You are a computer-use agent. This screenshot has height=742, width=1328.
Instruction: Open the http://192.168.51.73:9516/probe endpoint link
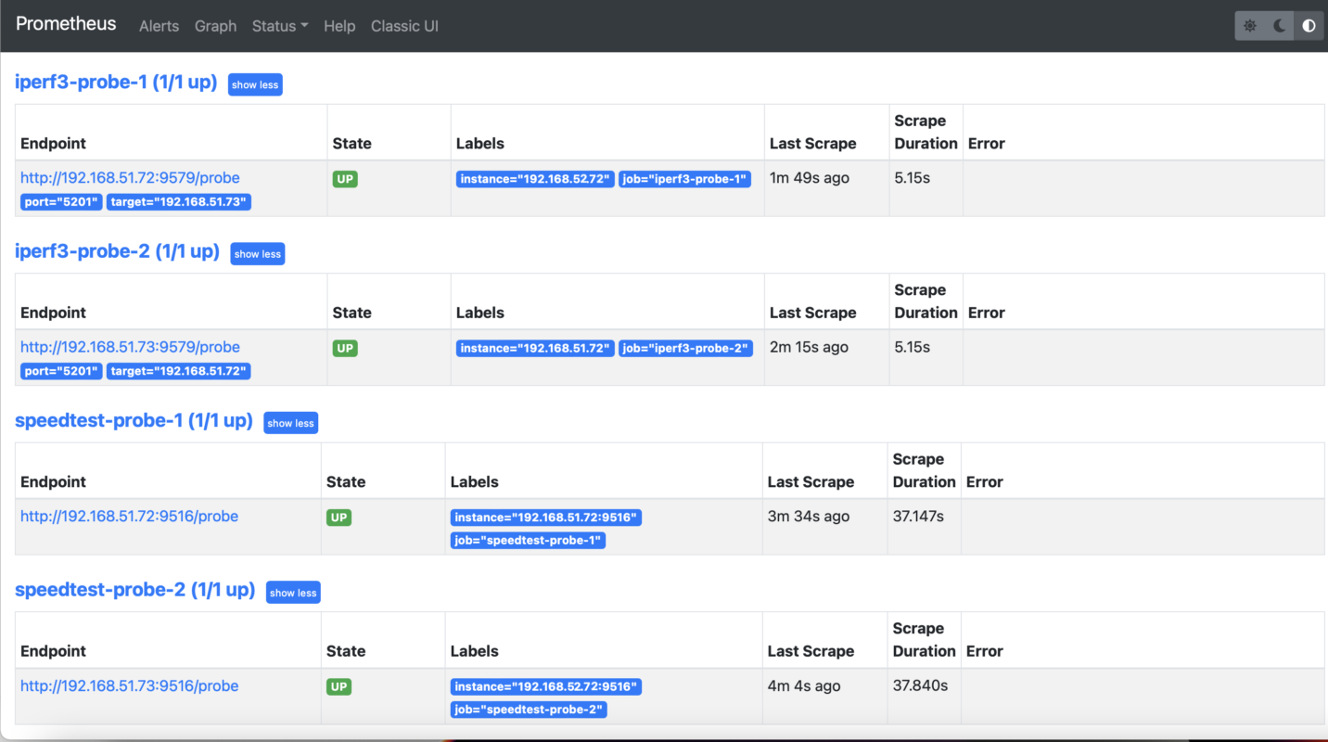[129, 685]
